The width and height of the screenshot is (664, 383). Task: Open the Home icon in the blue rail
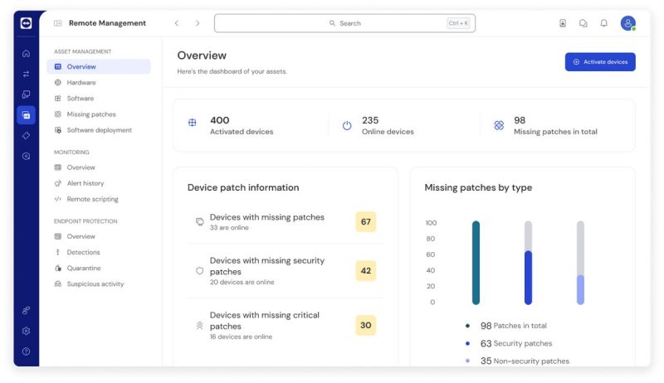tap(26, 53)
